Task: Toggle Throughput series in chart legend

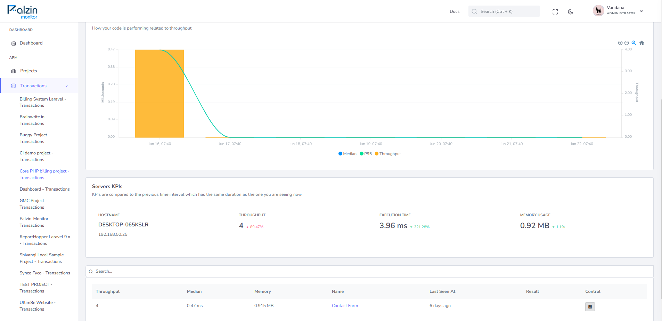Action: (x=388, y=154)
